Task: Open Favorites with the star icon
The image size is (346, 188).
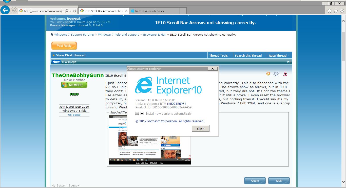Action: pos(336,11)
